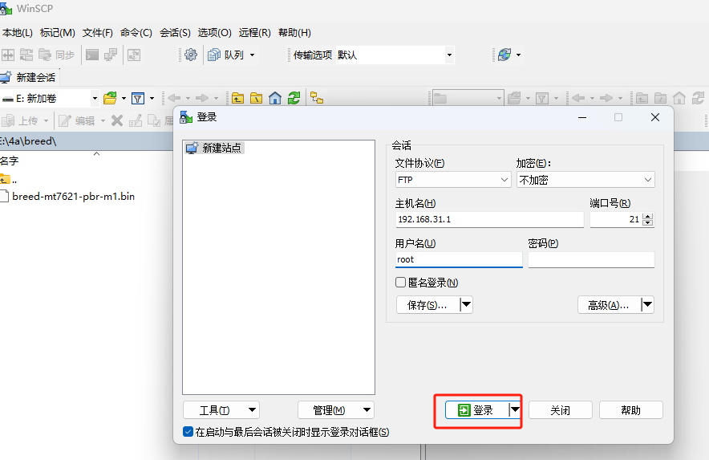Open the 远程 menu
This screenshot has height=460, width=709.
coord(254,33)
